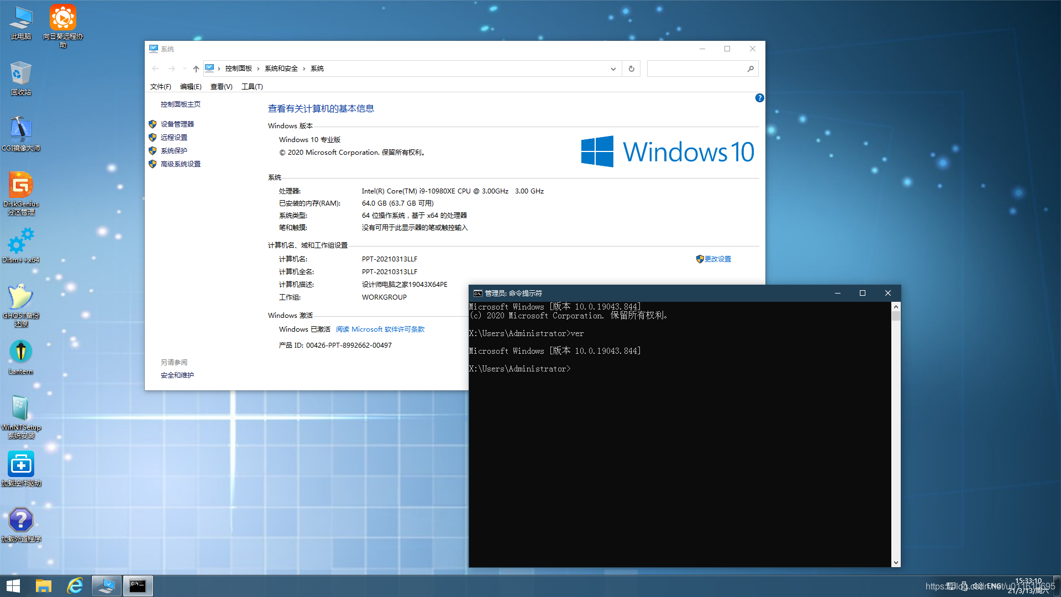Click command prompt scrollbar down arrow

[x=896, y=563]
